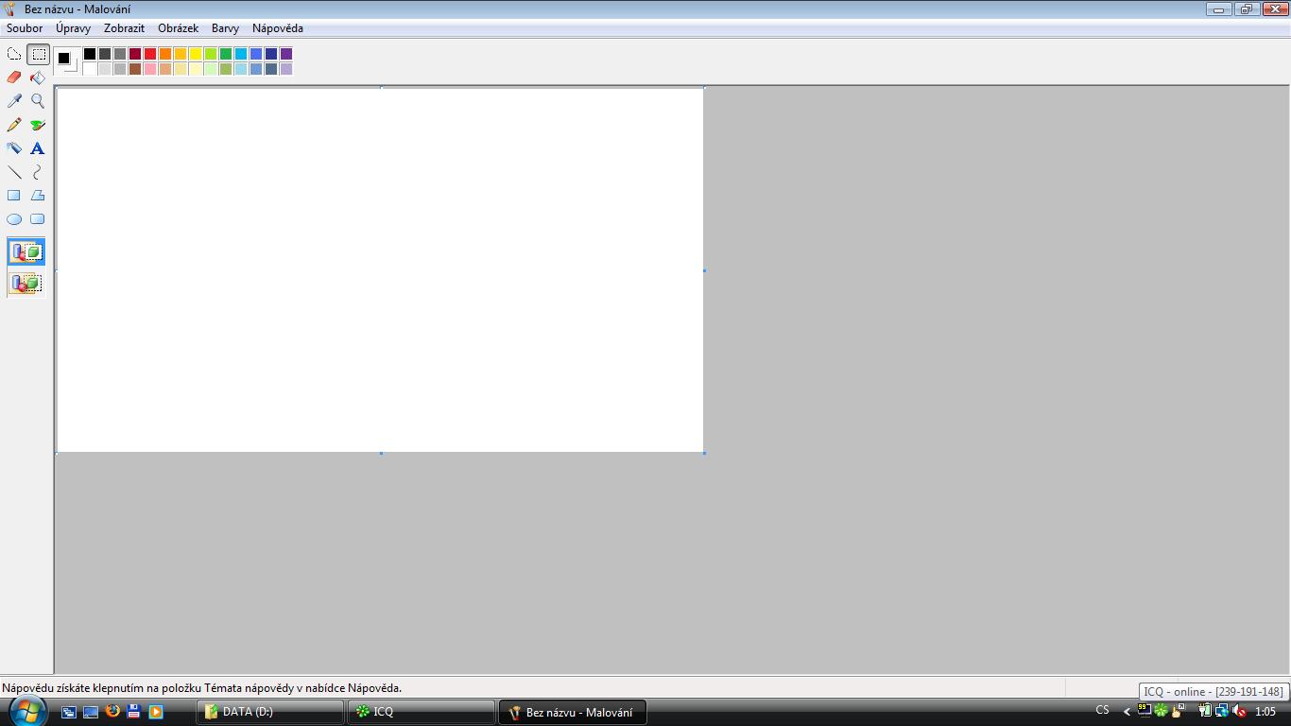The height and width of the screenshot is (726, 1291).
Task: Enable opaque selection mode option
Action: pos(26,252)
